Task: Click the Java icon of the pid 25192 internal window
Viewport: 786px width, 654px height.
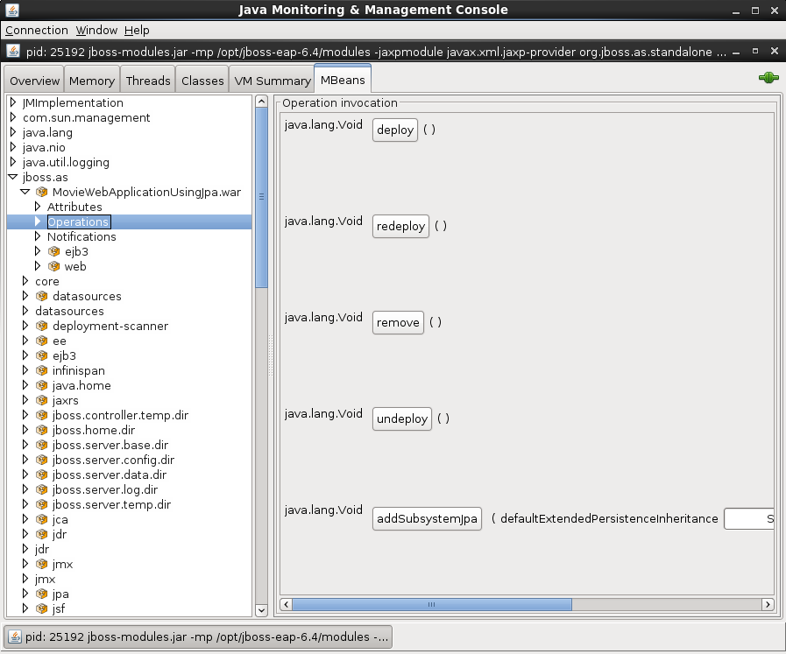Action: coord(13,51)
